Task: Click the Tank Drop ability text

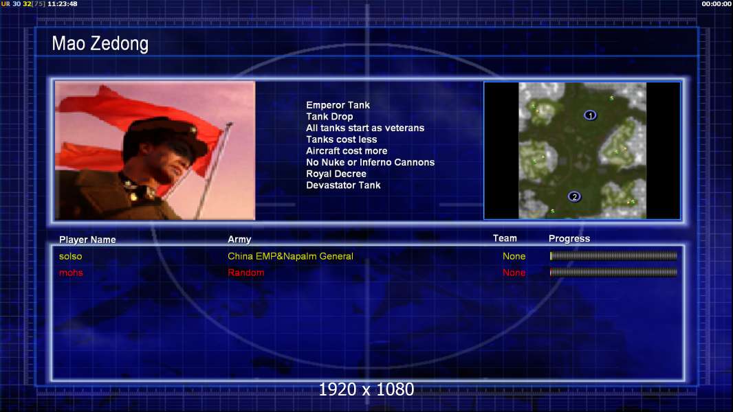Action: coord(329,117)
